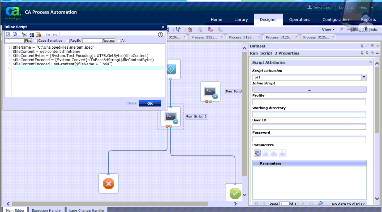Click the comment lines icon in Inline Script toolbar

[25, 35]
